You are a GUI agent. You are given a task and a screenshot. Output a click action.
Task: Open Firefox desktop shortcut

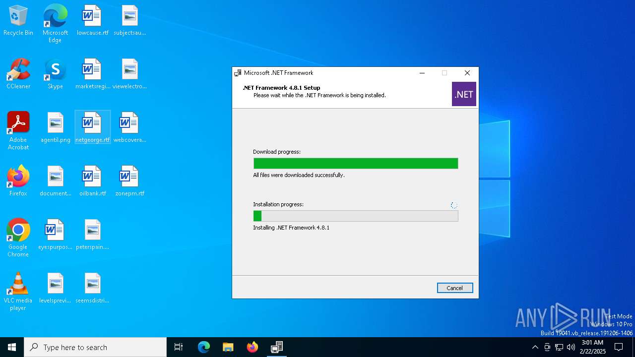pyautogui.click(x=18, y=181)
